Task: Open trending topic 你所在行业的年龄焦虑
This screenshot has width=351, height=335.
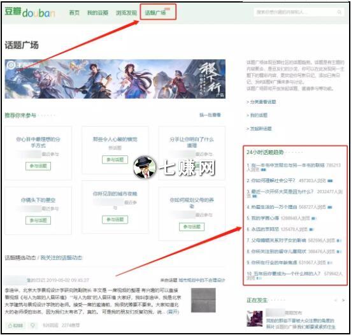Action: [274, 262]
